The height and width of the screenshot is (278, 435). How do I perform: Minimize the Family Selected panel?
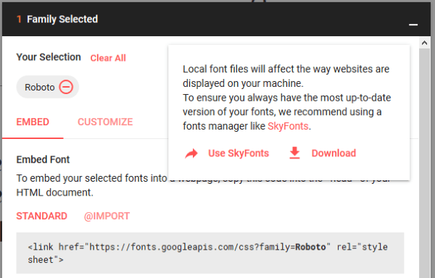pos(413,25)
